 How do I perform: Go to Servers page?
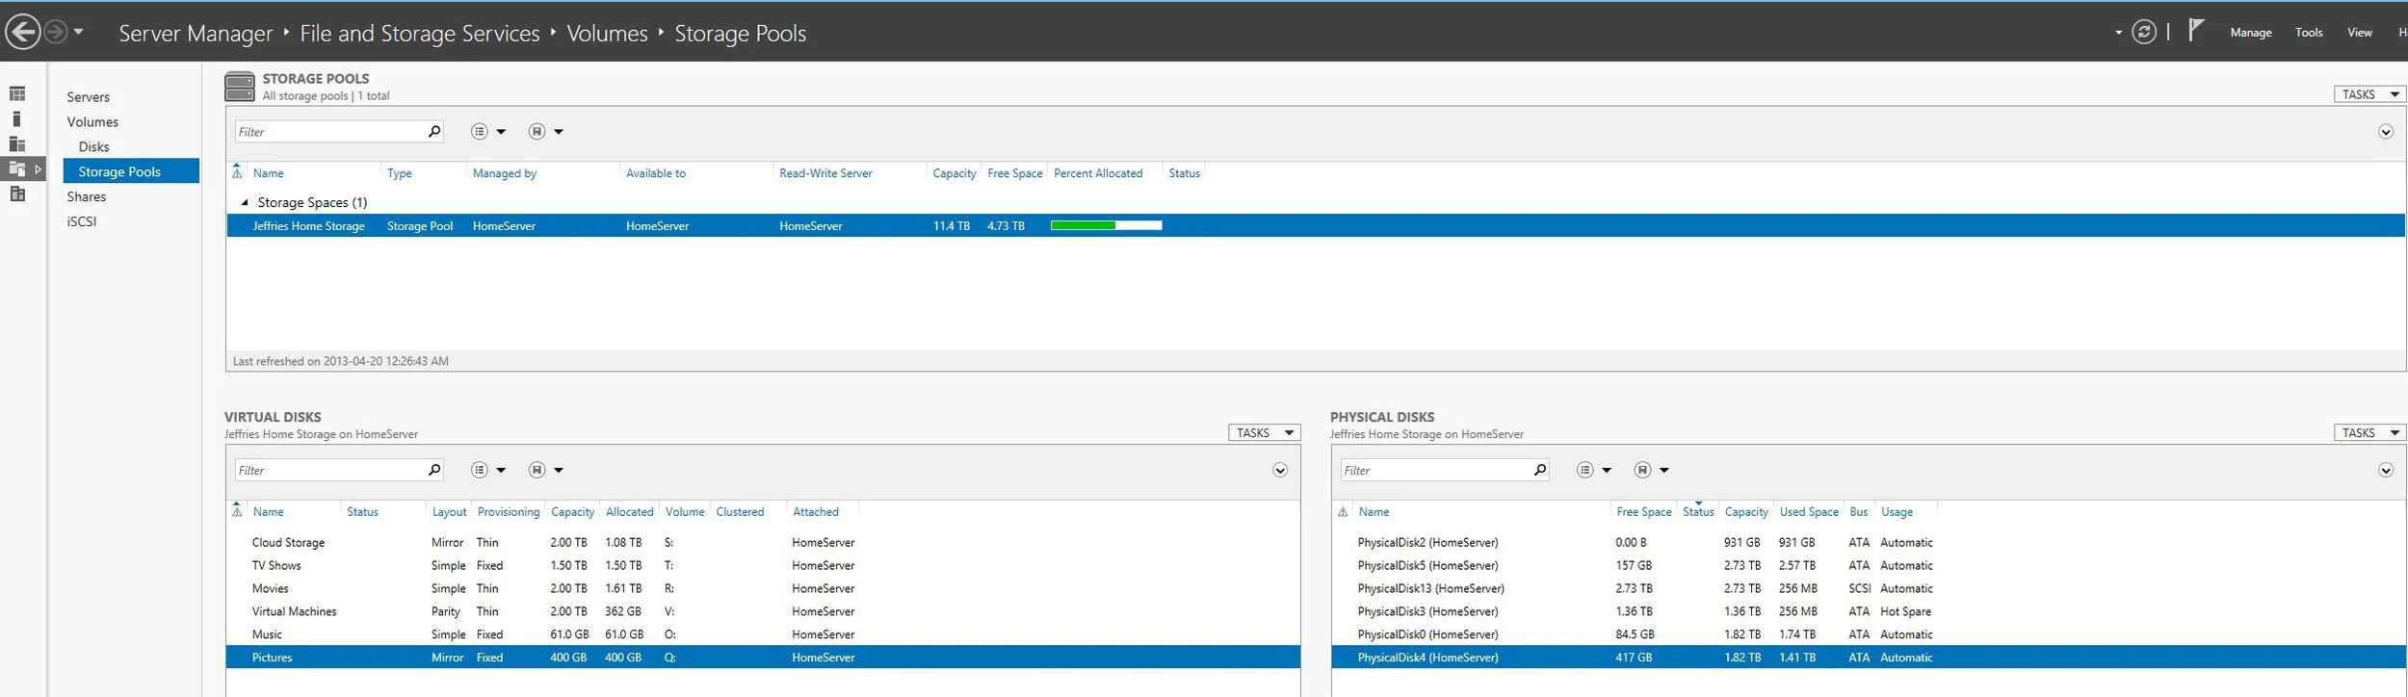coord(89,97)
